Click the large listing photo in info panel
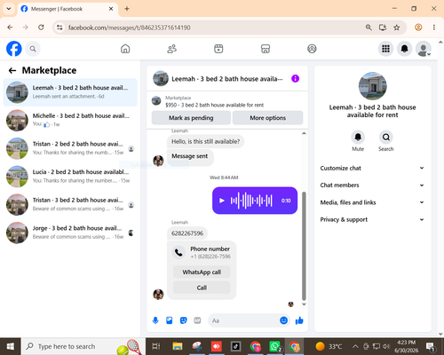The height and width of the screenshot is (355, 444). pyautogui.click(x=372, y=86)
